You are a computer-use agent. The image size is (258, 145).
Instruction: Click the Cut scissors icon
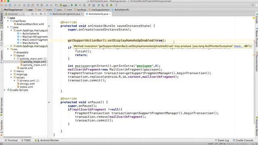(24, 5)
